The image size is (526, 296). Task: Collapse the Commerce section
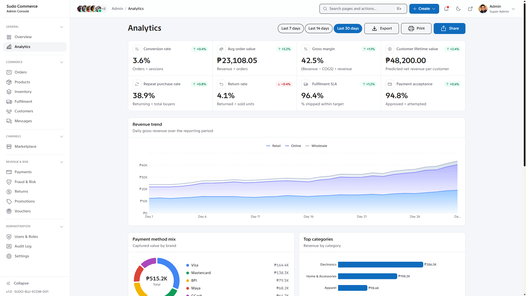tap(62, 62)
